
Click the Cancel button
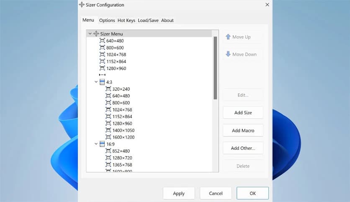coord(216,193)
